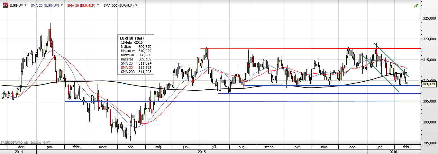
Task: Click the Bezárás value 309,139 in info box
Action: click(145, 59)
